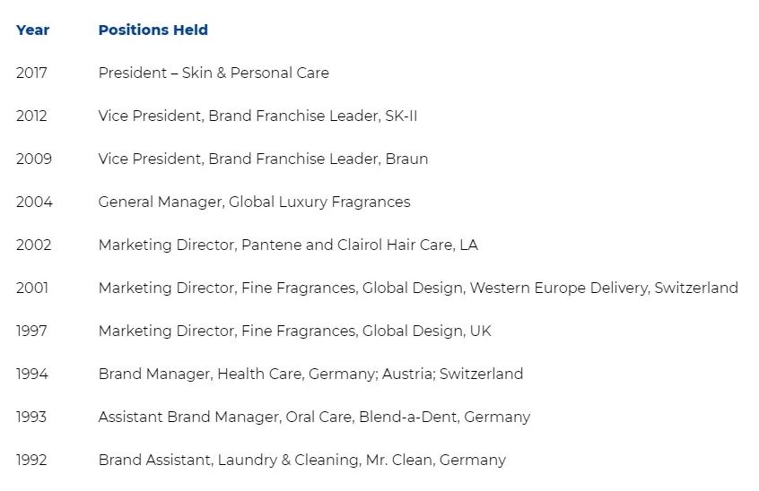Select the 2017 year cell
The image size is (759, 491).
click(31, 73)
